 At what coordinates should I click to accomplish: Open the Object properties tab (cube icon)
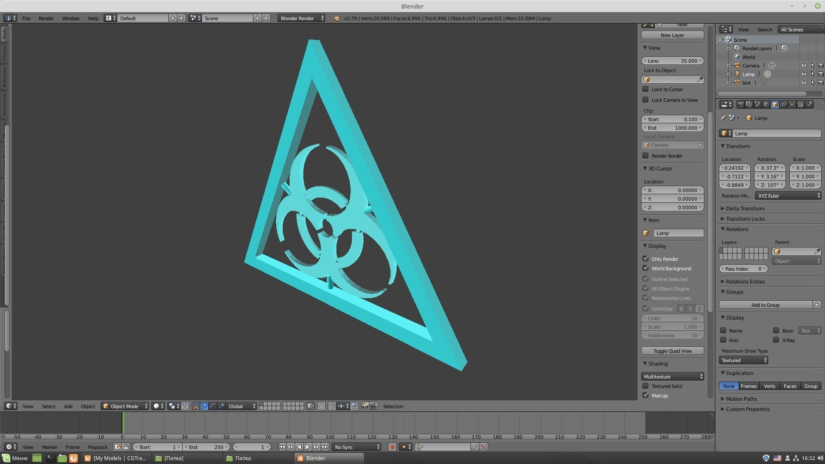[775, 104]
